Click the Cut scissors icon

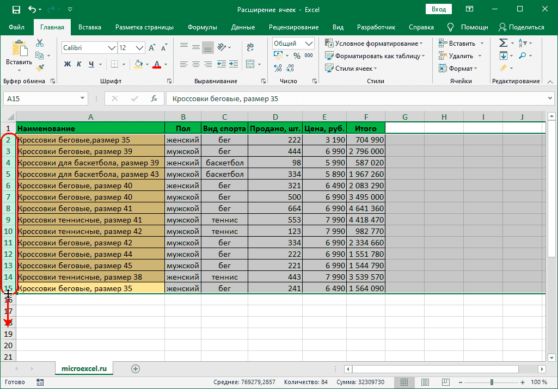(x=40, y=44)
